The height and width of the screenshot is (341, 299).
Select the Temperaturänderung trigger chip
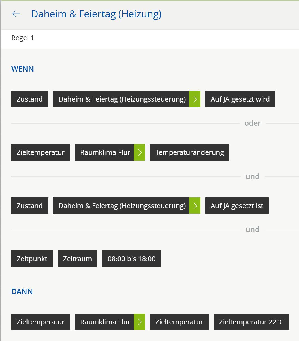click(189, 152)
